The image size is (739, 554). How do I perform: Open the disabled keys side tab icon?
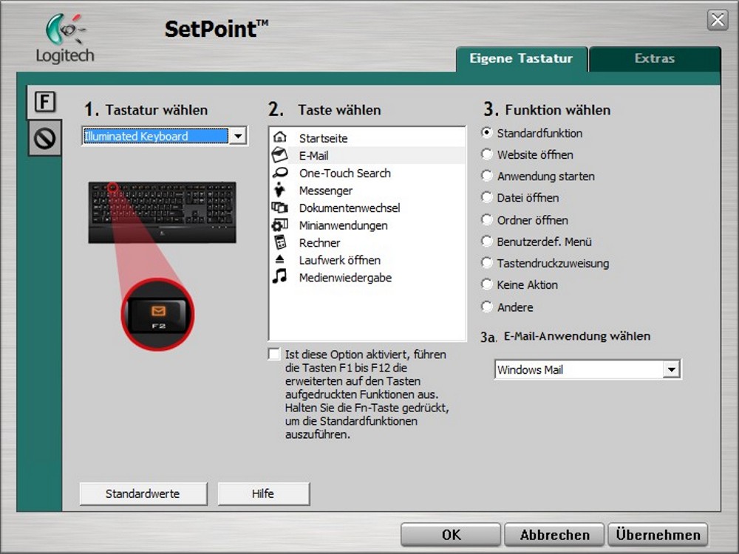coord(45,139)
